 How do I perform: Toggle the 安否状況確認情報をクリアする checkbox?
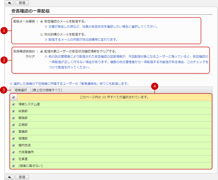click(42, 51)
